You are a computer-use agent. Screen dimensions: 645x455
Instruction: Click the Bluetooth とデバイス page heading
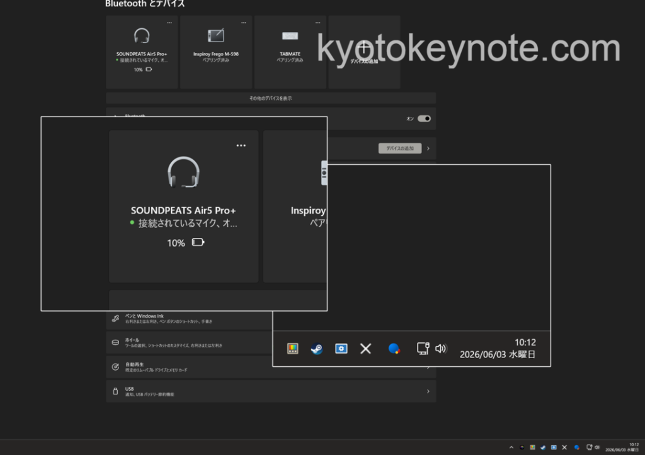coord(146,4)
